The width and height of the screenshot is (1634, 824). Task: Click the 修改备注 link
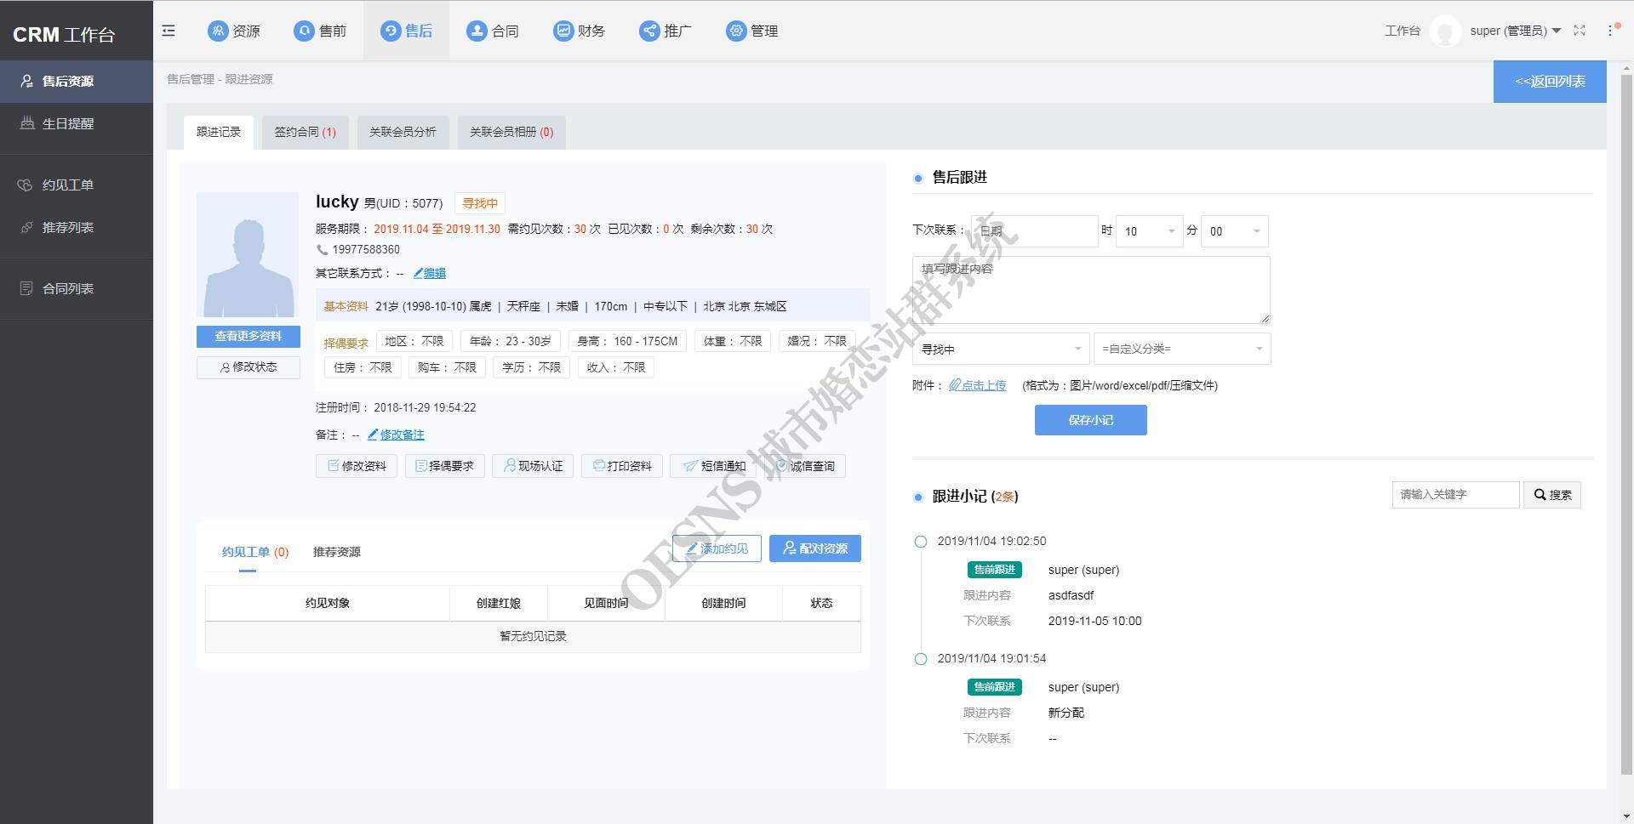click(396, 435)
